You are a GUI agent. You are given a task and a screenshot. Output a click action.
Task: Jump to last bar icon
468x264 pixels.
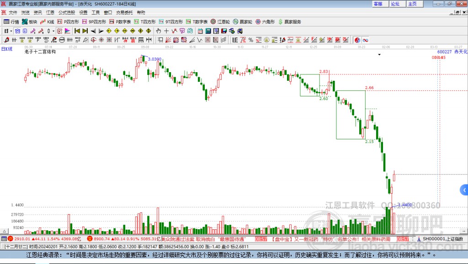(85, 31)
